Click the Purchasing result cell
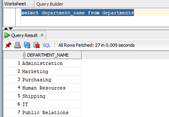The width and height of the screenshot is (169, 117). point(52,80)
